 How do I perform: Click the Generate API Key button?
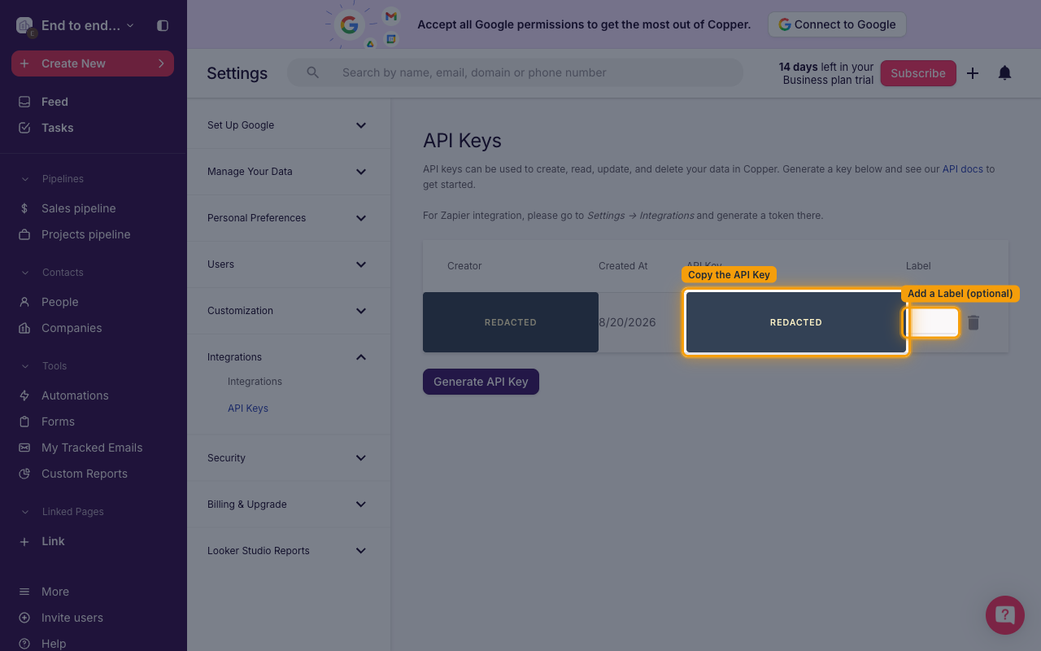[481, 382]
